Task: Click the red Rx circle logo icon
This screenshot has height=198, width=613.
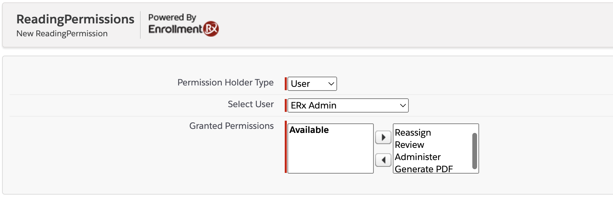Action: (x=211, y=29)
